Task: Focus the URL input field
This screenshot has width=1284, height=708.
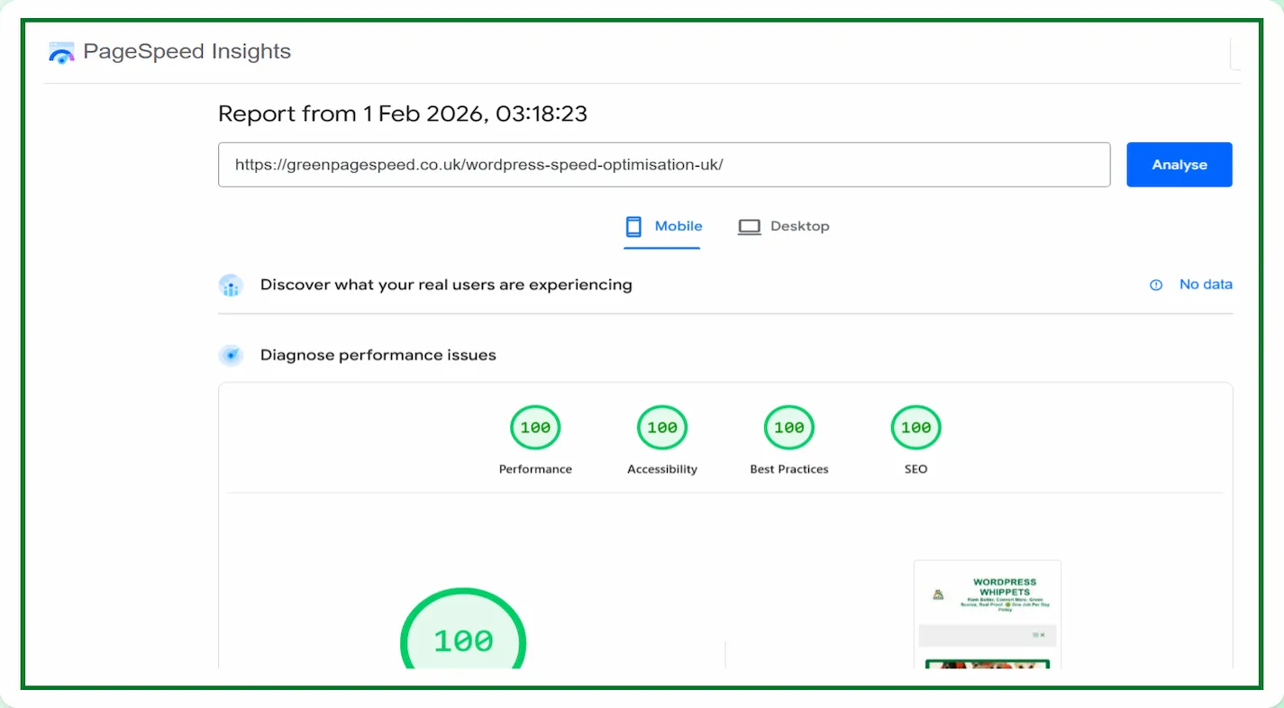Action: click(663, 165)
